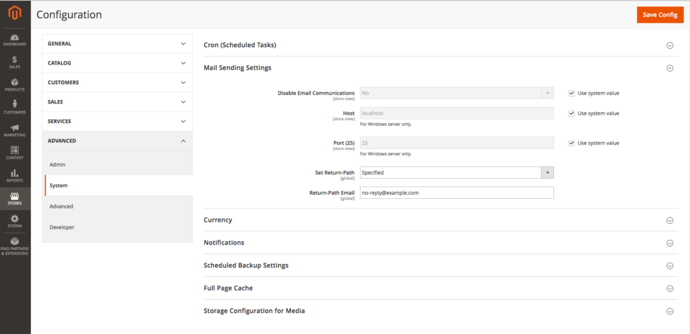
Task: Toggle Use system value for Disable Email Communications
Action: pos(571,93)
